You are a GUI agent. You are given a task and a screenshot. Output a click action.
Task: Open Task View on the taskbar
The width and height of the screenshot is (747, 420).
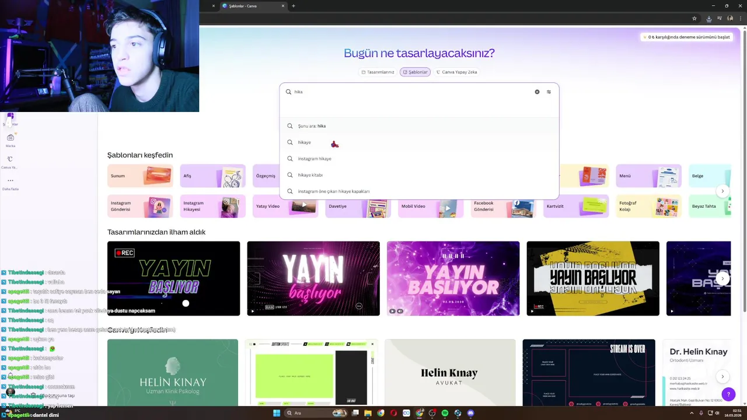[355, 413]
